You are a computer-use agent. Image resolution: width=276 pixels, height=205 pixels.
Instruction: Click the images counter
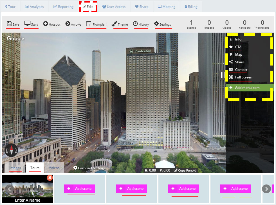tap(209, 24)
